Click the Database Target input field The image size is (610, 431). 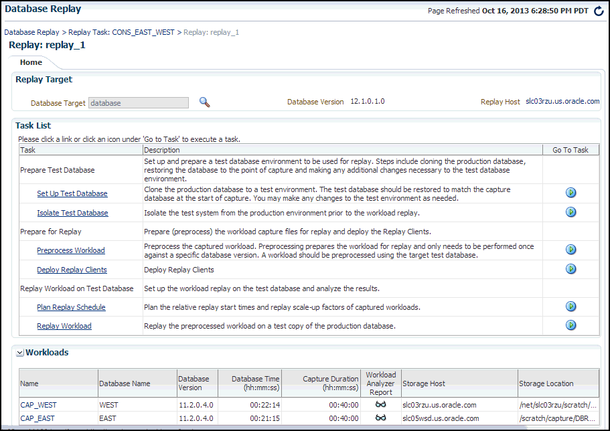click(139, 103)
